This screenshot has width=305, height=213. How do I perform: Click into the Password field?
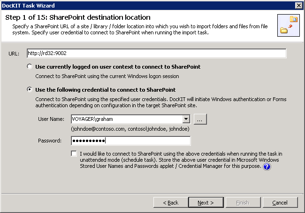[x=130, y=141]
